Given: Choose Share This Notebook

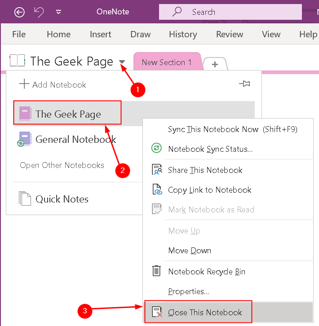Looking at the screenshot, I should pos(228,170).
